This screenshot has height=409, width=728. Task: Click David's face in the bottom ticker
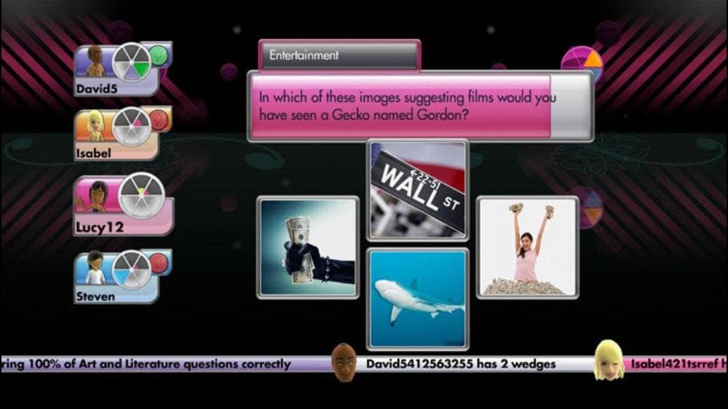coord(344,362)
